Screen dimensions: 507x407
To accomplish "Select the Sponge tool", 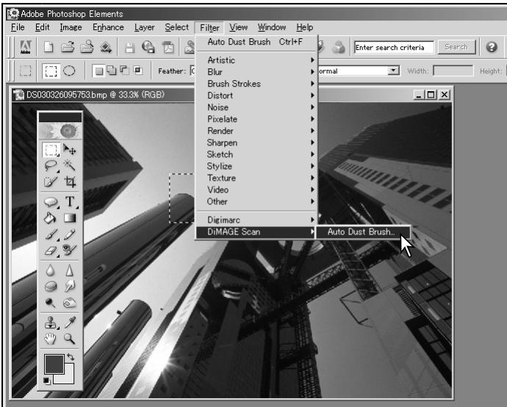I will point(51,287).
